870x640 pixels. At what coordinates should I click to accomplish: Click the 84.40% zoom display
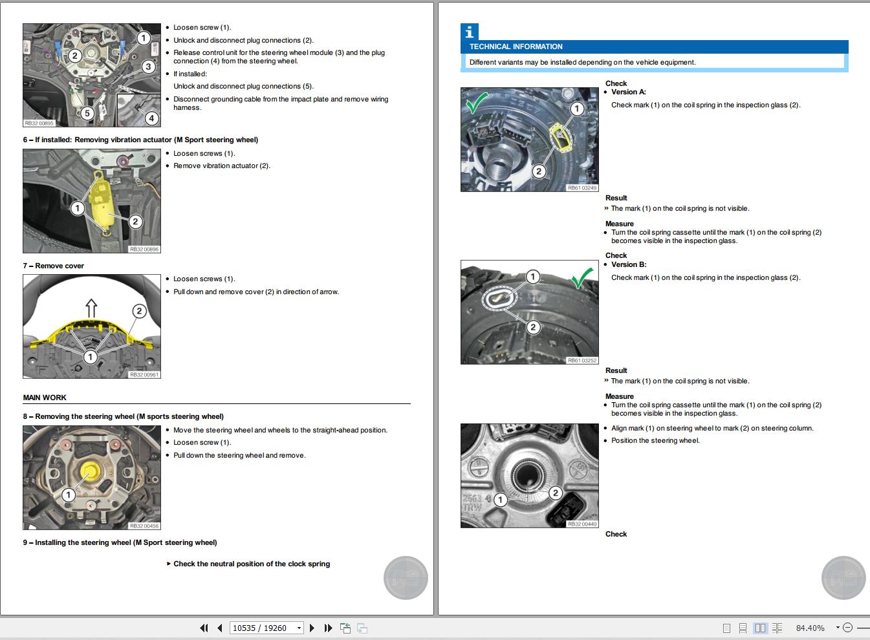(x=810, y=627)
